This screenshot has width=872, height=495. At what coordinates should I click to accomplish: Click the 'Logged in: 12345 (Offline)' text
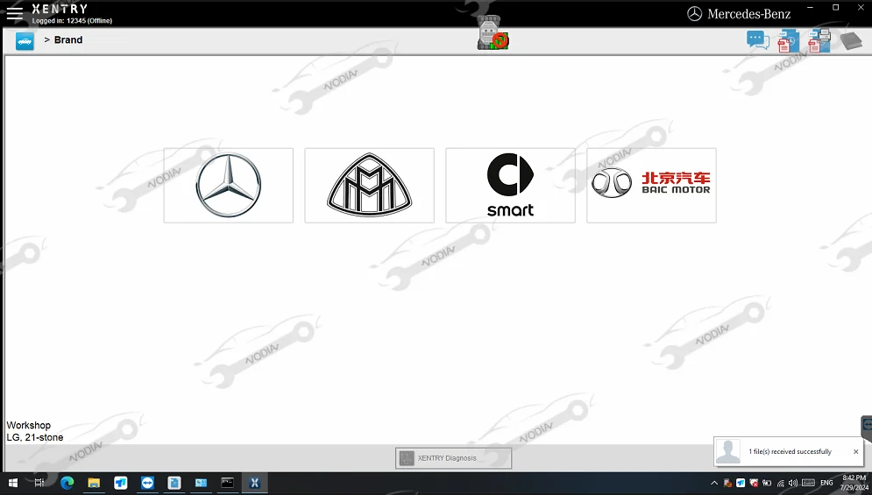72,20
